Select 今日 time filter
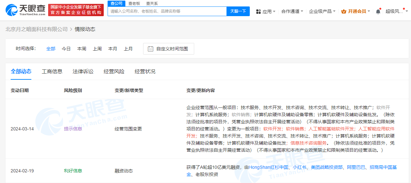The height and width of the screenshot is (183, 411). 66,49
